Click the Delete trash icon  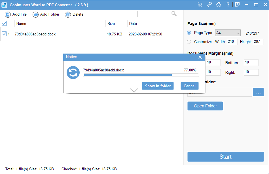[x=68, y=14]
